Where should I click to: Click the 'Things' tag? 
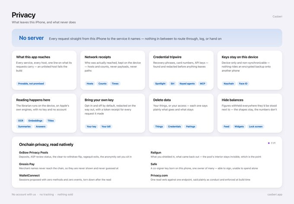click(159, 127)
